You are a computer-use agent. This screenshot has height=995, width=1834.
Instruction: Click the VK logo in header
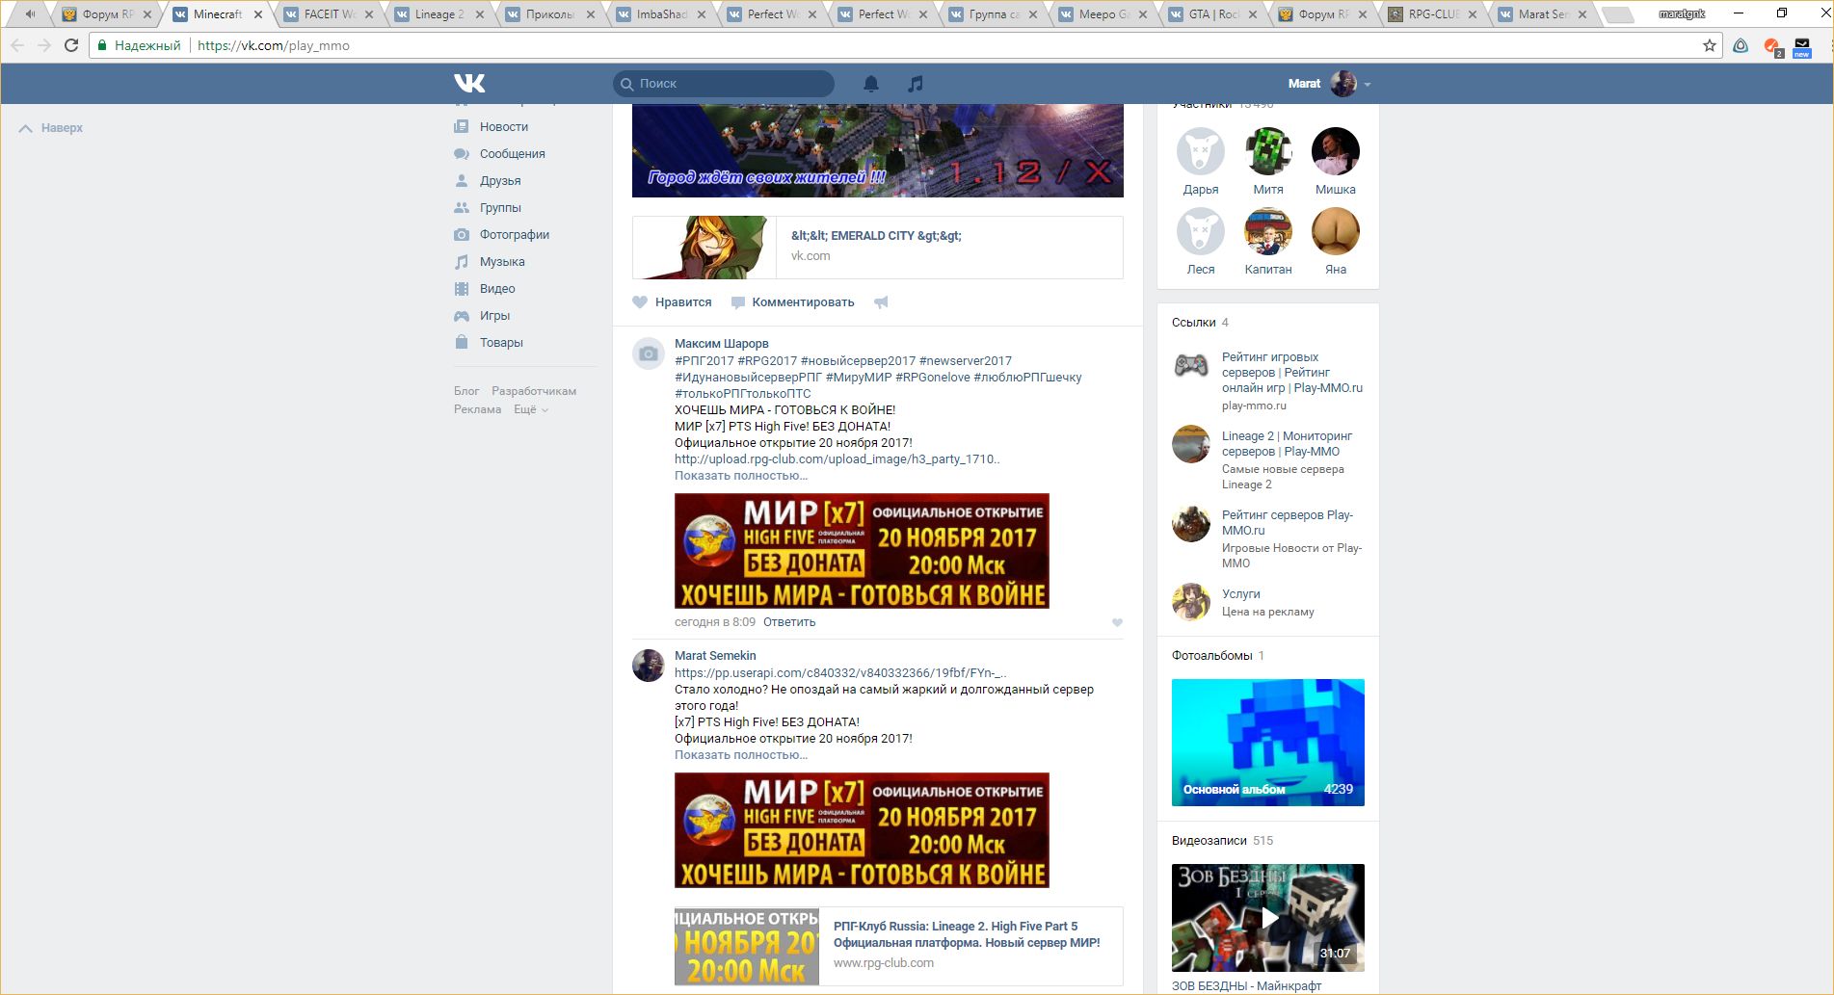pyautogui.click(x=469, y=84)
